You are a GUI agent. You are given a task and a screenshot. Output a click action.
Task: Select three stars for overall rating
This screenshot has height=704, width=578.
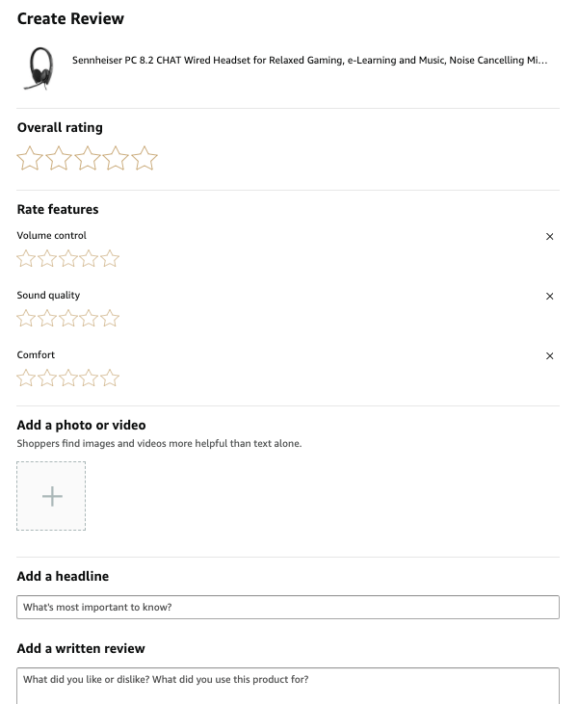coord(88,159)
